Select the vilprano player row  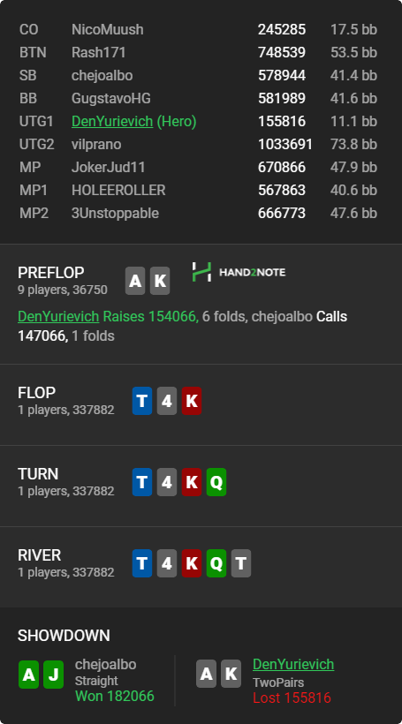tap(199, 145)
